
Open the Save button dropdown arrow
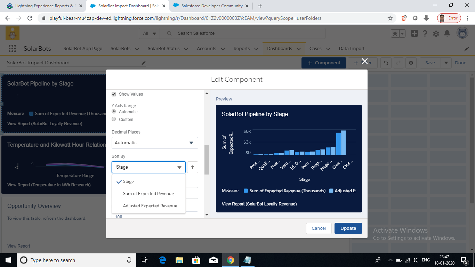pyautogui.click(x=446, y=63)
